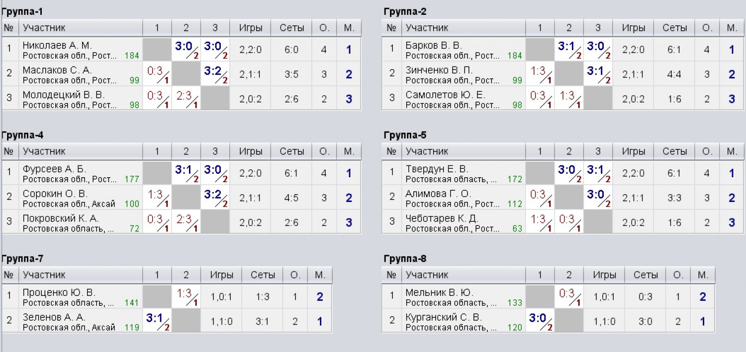Click М. column header in Группа-5
Image resolution: width=746 pixels, height=352 pixels.
732,151
